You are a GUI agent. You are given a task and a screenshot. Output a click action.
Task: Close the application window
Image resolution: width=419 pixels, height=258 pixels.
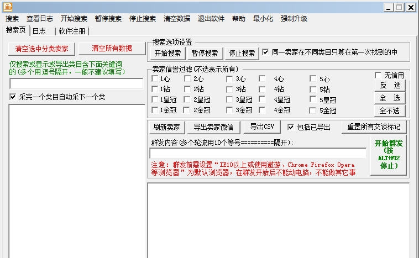(411, 8)
